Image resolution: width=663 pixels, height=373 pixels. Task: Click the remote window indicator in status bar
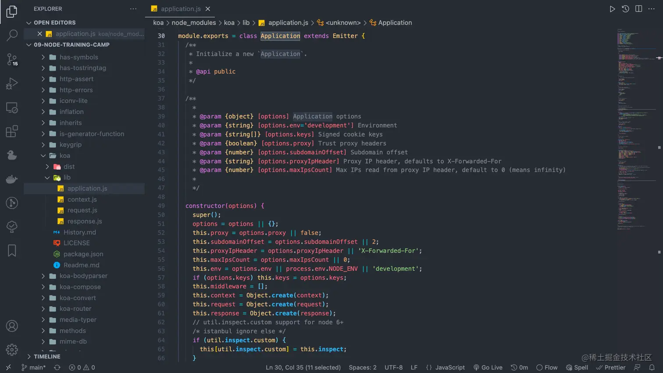coord(8,368)
